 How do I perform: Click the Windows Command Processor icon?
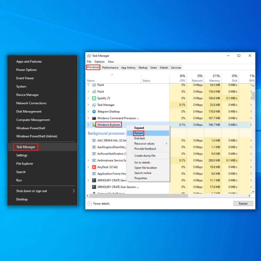pyautogui.click(x=94, y=118)
